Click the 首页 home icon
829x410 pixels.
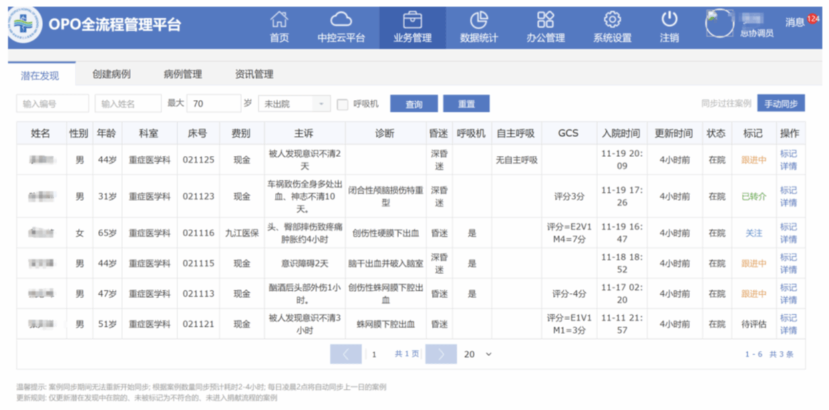click(x=279, y=20)
